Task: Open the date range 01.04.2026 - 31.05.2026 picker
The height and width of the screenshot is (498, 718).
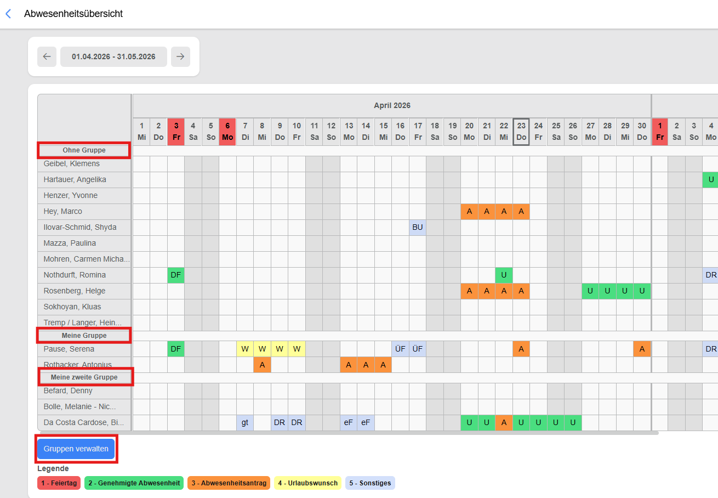Action: click(x=113, y=56)
